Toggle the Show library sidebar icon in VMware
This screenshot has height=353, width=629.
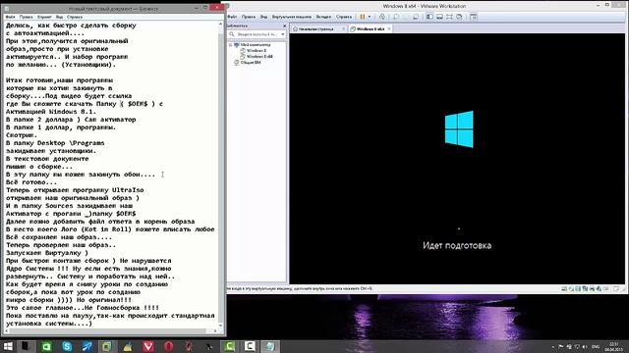pyautogui.click(x=429, y=17)
